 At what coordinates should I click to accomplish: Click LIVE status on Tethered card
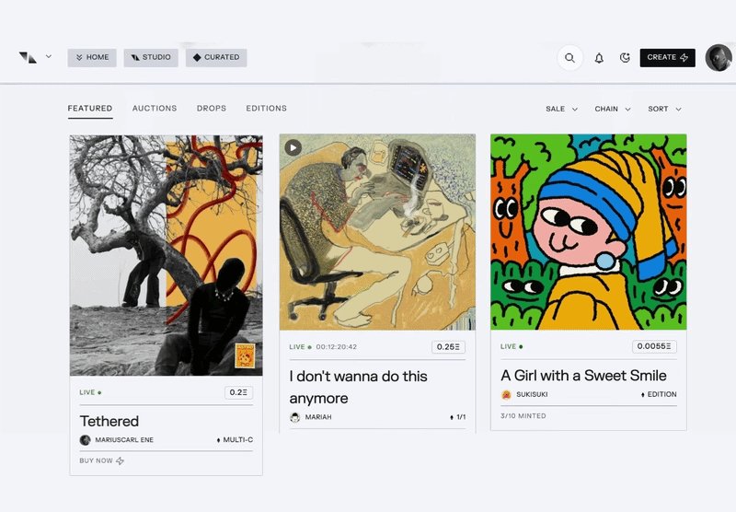tap(90, 392)
